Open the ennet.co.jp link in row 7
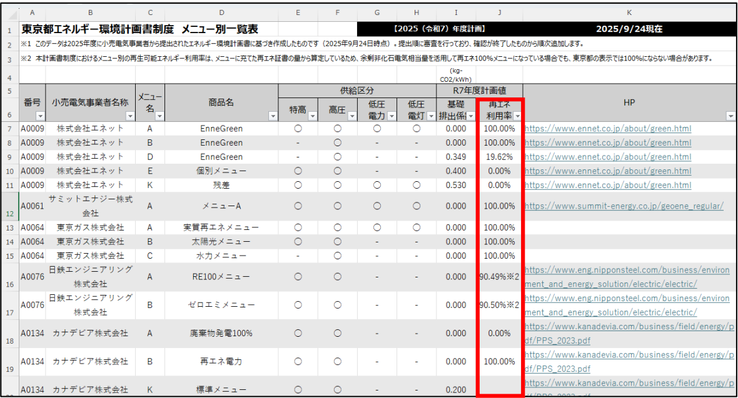Viewport: 738px width, 398px height. tap(607, 129)
